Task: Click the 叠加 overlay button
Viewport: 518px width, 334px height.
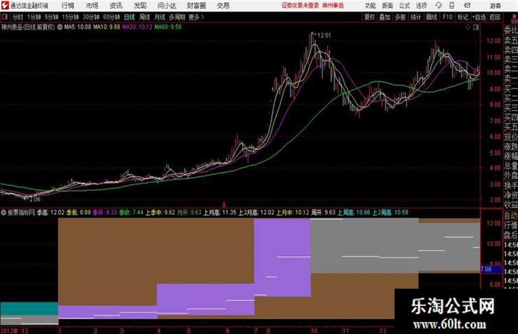Action: 385,17
